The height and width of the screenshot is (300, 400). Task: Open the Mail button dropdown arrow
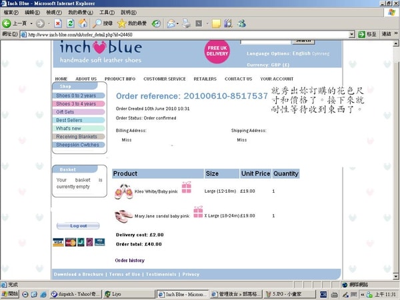click(x=177, y=24)
